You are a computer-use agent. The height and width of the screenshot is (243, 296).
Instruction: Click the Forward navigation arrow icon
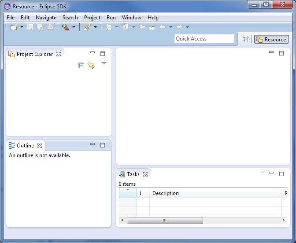tap(179, 27)
